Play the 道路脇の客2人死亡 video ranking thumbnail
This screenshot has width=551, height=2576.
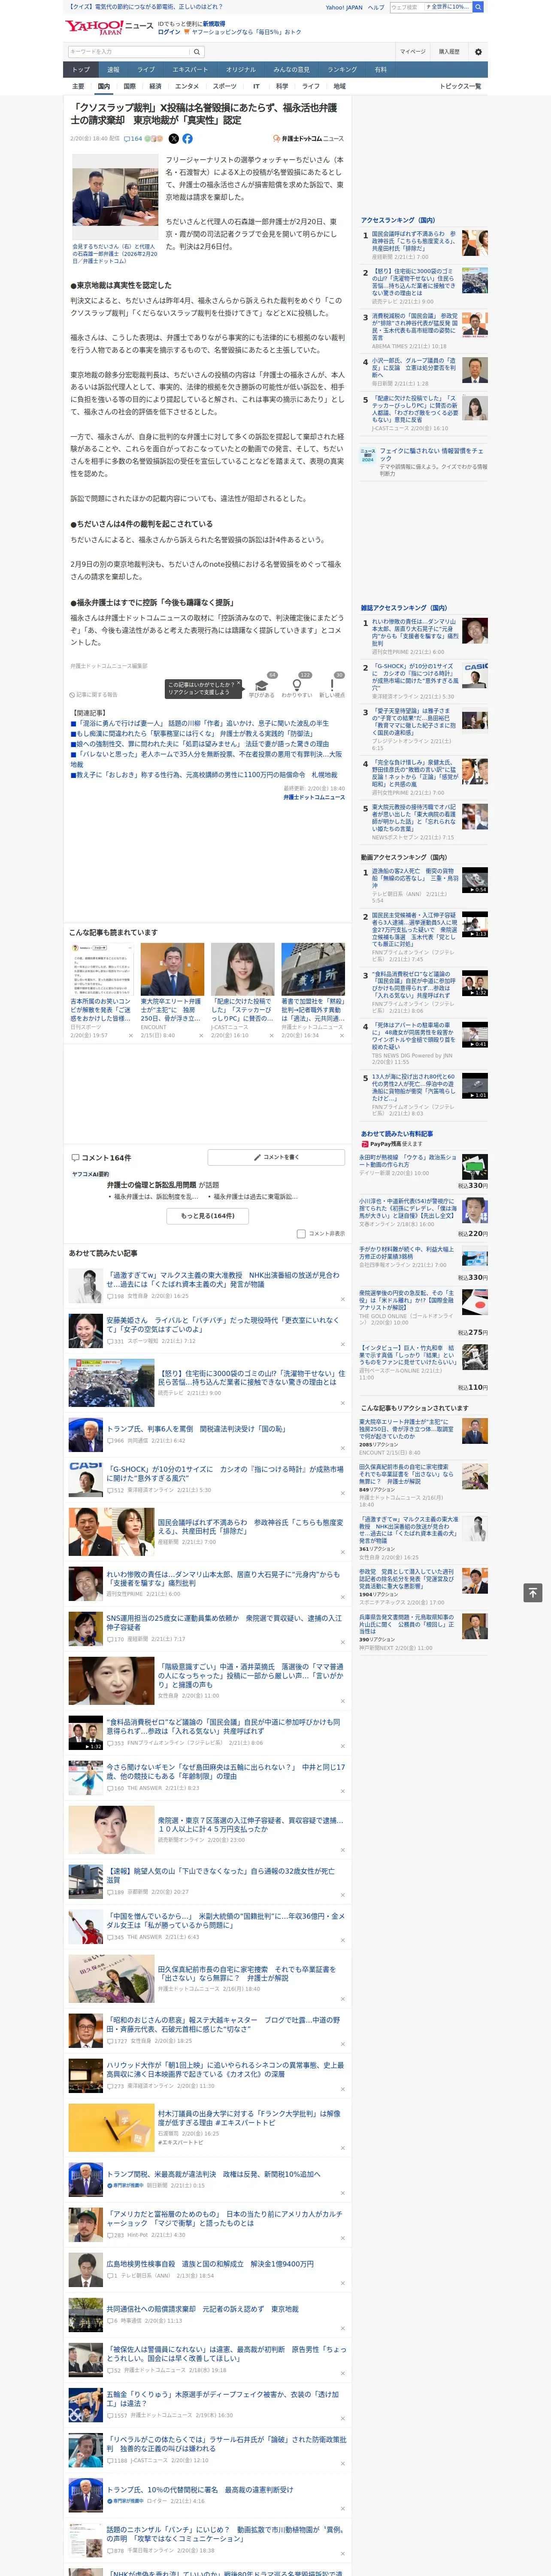coord(475,881)
